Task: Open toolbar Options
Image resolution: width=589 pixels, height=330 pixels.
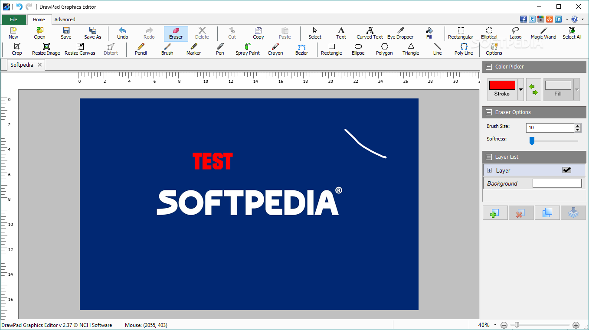Action: click(494, 49)
